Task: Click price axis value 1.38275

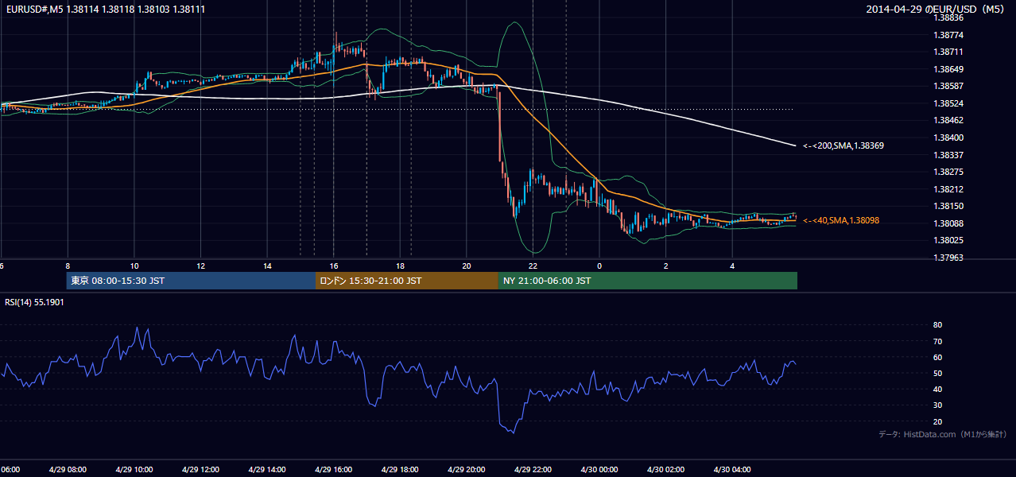Action: pyautogui.click(x=948, y=172)
